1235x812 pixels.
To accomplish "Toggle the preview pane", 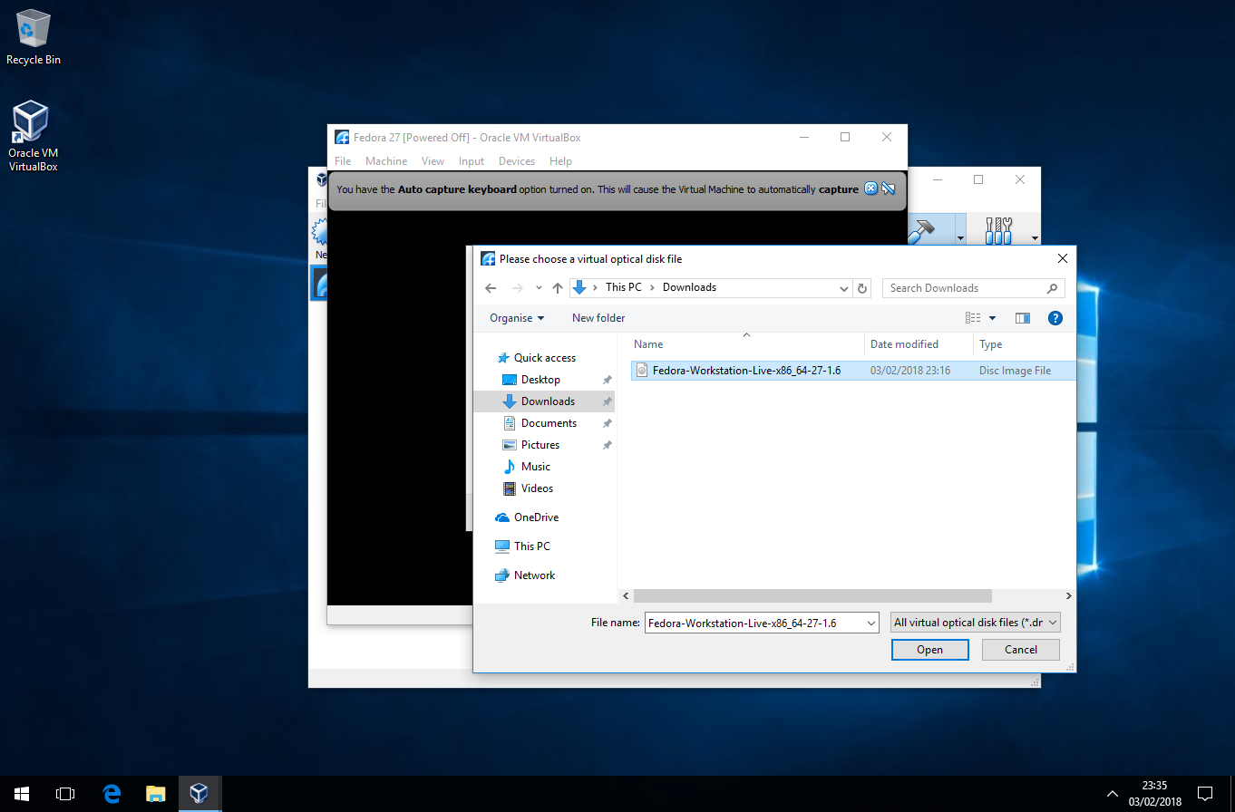I will [x=1023, y=318].
